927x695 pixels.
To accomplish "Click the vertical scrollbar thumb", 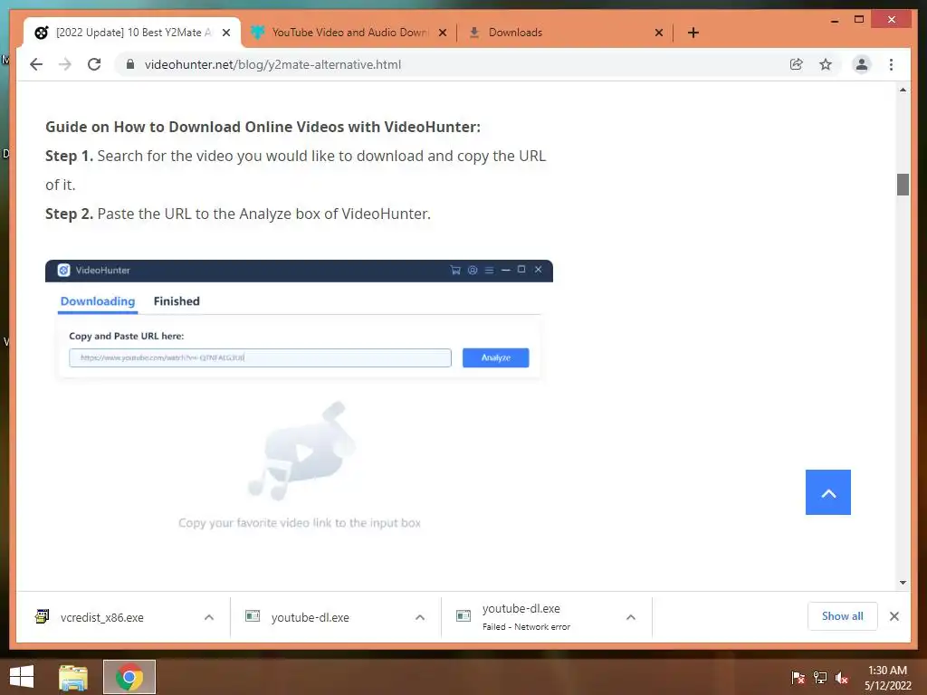I will (903, 185).
